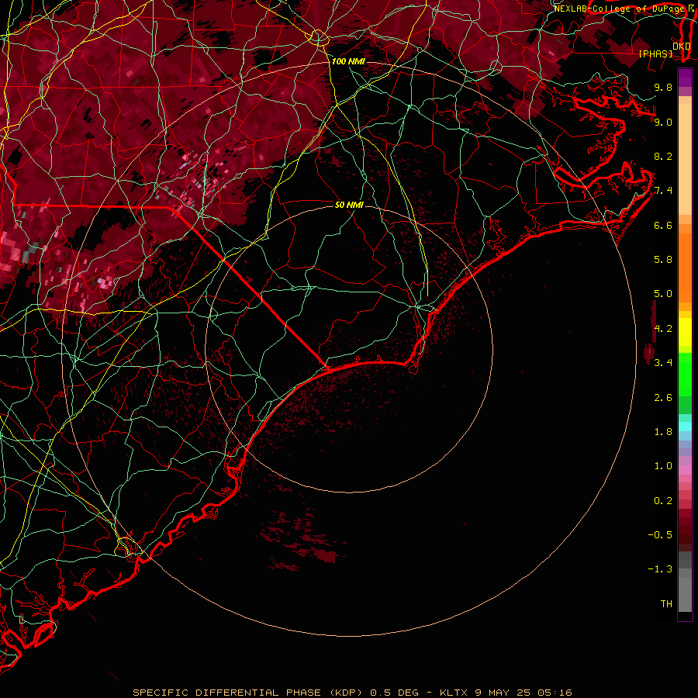
Task: Click the '5.8' scale value
Action: [663, 259]
